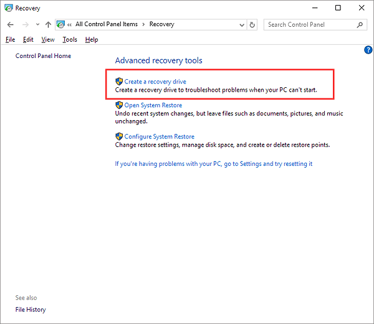Open the File History link

tap(31, 310)
